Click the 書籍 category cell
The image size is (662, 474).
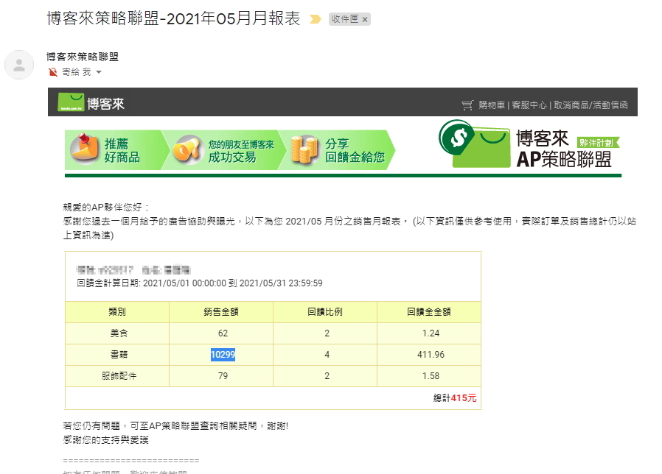click(x=119, y=355)
